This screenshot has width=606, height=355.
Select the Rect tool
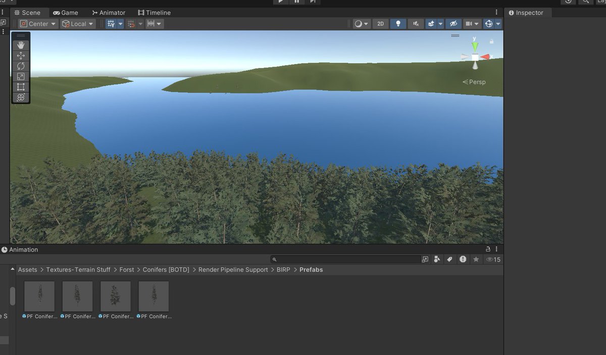click(x=21, y=87)
